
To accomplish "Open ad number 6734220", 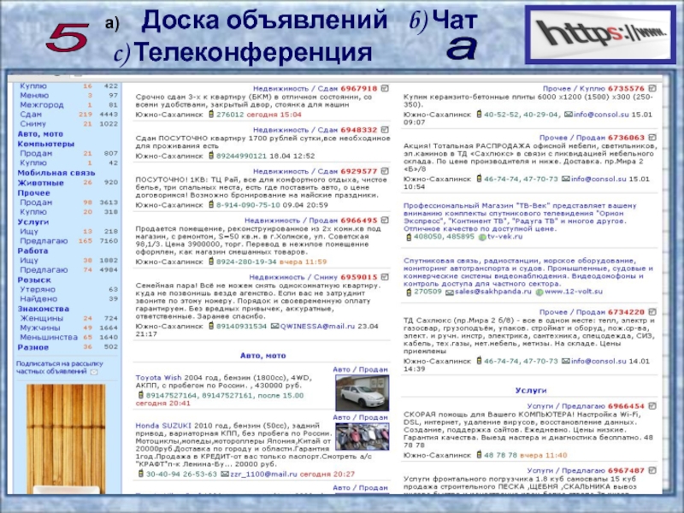I will 626,312.
